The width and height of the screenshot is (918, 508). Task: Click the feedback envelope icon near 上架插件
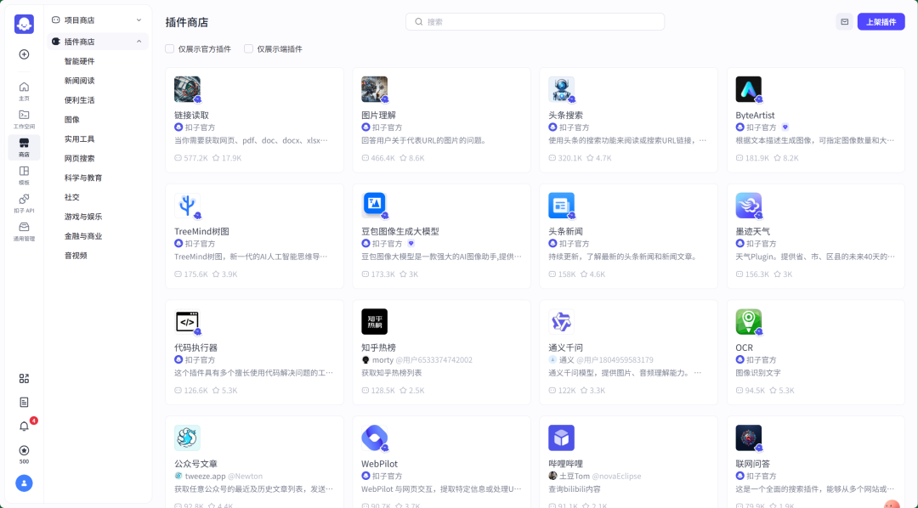tap(843, 21)
